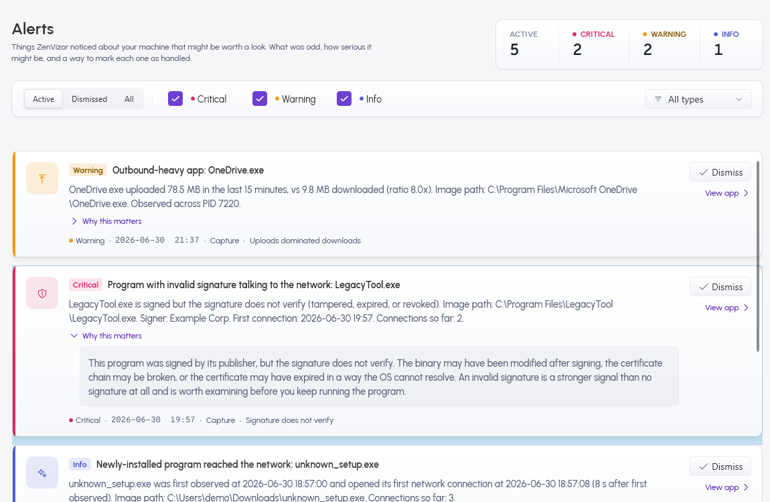770x502 pixels.
Task: Click the Alerts page subtitle about ZenVizor
Action: click(191, 52)
